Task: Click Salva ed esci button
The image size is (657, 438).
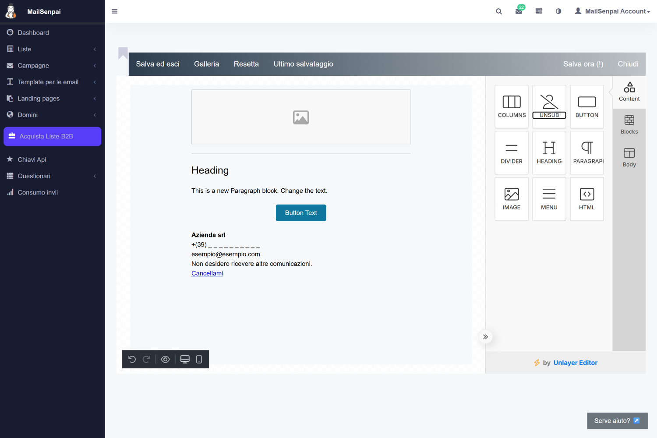Action: [158, 64]
